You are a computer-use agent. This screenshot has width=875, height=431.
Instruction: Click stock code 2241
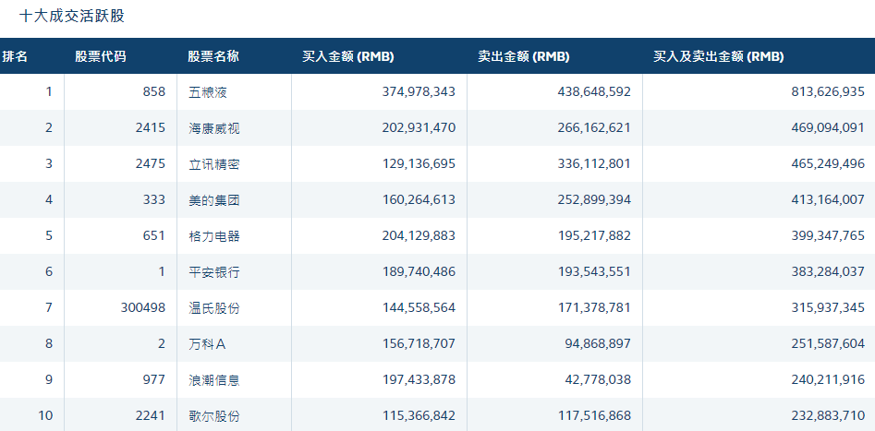(150, 416)
